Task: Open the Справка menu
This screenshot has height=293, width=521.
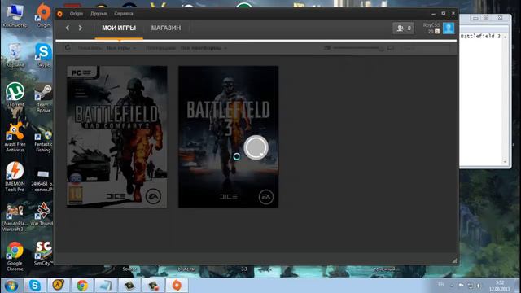Action: [x=123, y=14]
